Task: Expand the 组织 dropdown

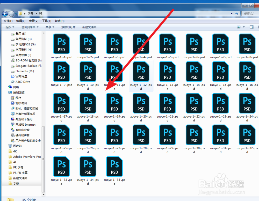Action: 10,27
